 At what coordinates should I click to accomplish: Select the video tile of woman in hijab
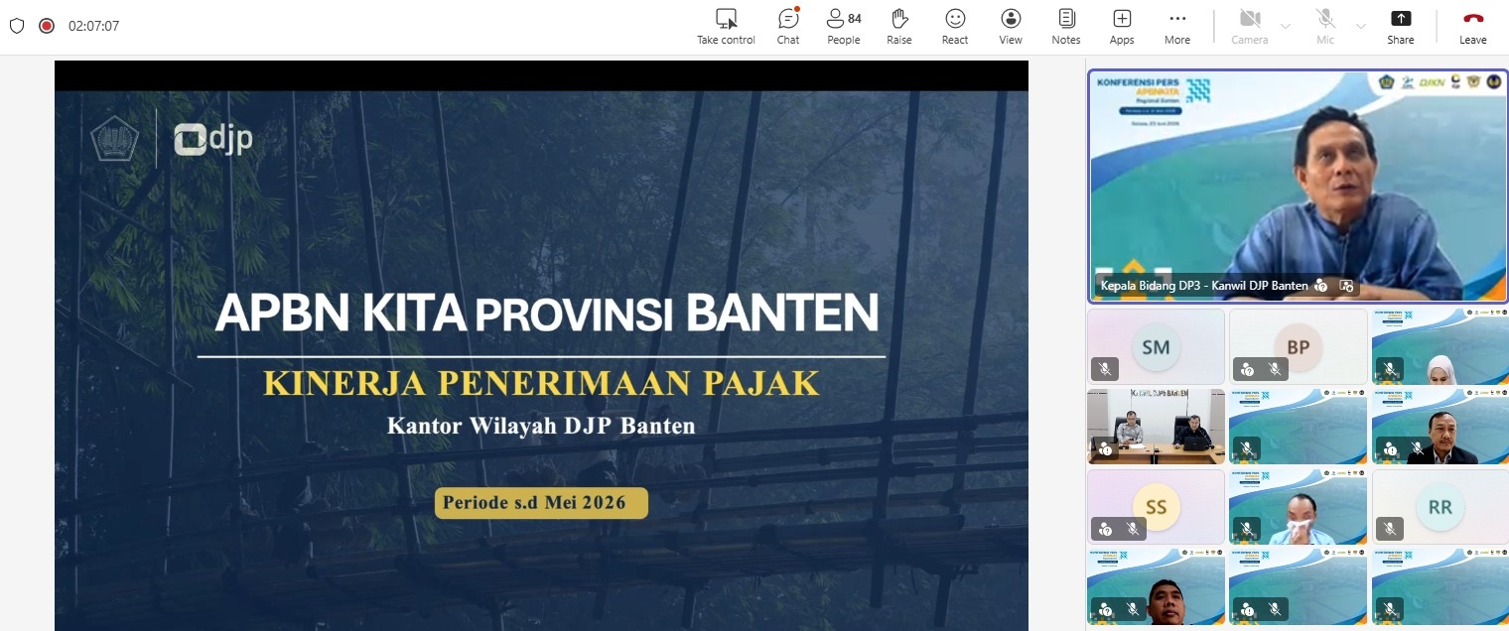[x=1440, y=346]
